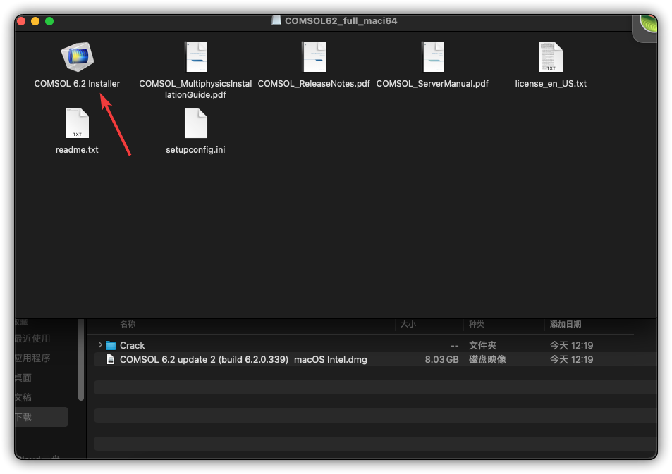The width and height of the screenshot is (672, 474).
Task: Click the 磁盘映像 kind cell
Action: (x=487, y=359)
